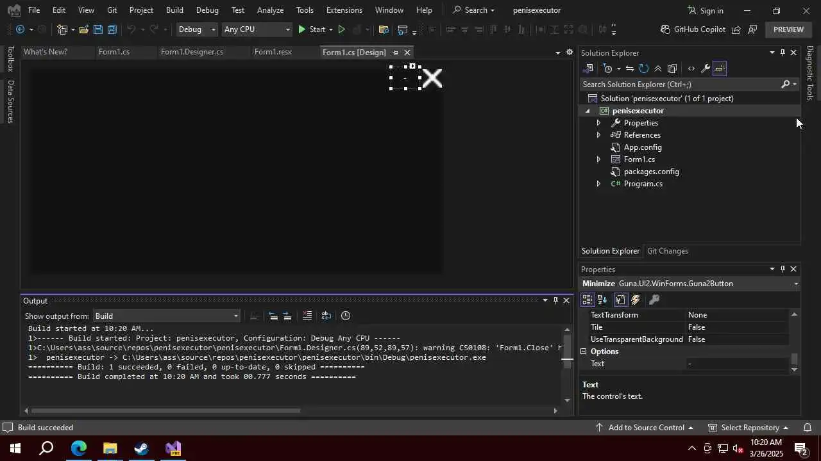
Task: Click Search Solution Explorer field
Action: click(x=680, y=85)
